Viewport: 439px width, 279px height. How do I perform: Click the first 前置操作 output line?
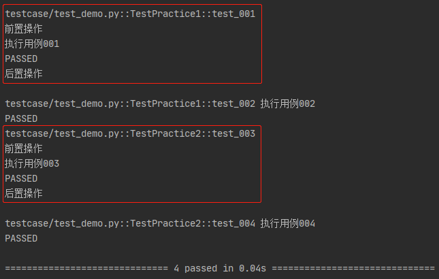click(24, 29)
